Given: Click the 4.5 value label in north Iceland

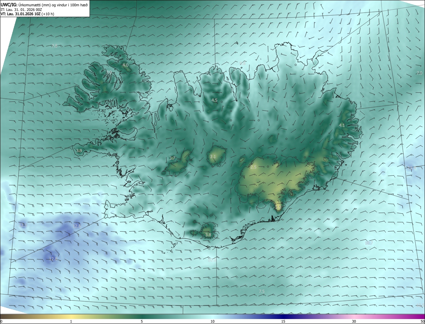Looking at the screenshot, I should click(x=214, y=100).
